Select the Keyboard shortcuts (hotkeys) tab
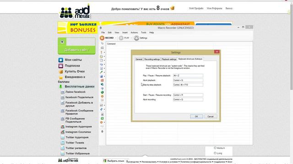 pos(190,59)
